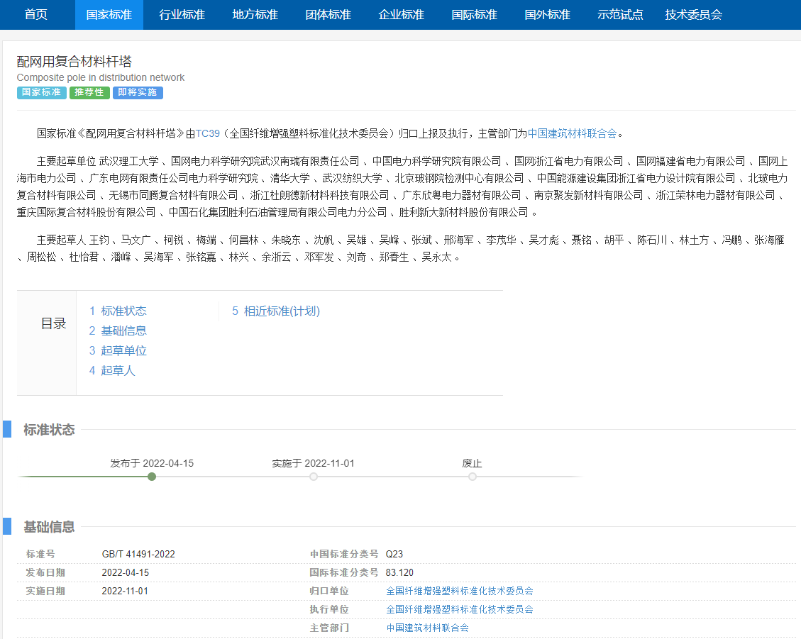
Task: Open the 国际标准 tab
Action: [475, 15]
